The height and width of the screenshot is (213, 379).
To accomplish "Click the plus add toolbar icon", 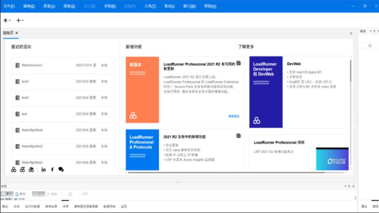I will point(18,20).
